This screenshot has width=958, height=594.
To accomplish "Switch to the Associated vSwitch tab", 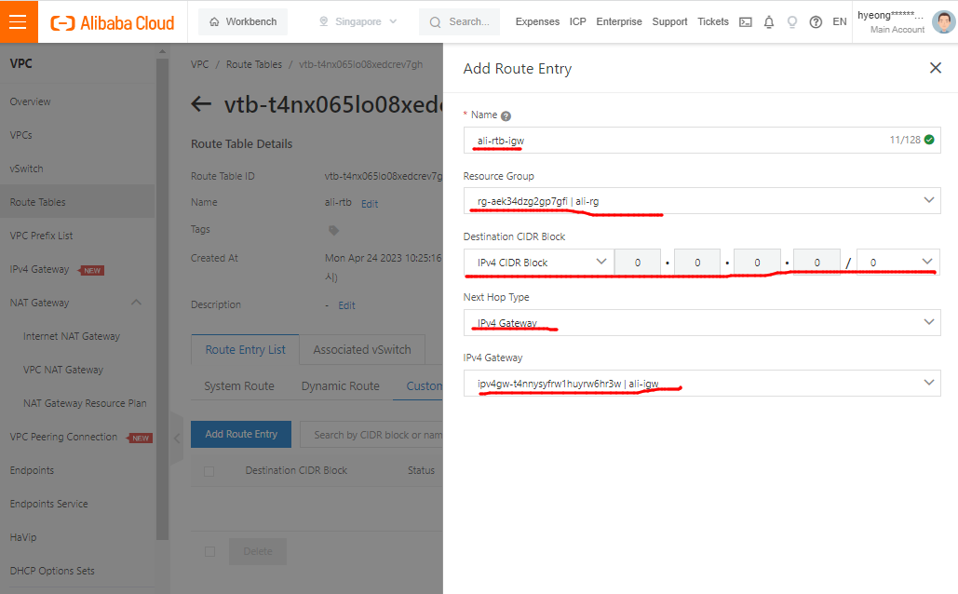I will click(x=361, y=349).
